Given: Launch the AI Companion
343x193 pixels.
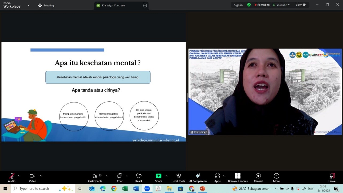Looking at the screenshot, I should (x=198, y=176).
